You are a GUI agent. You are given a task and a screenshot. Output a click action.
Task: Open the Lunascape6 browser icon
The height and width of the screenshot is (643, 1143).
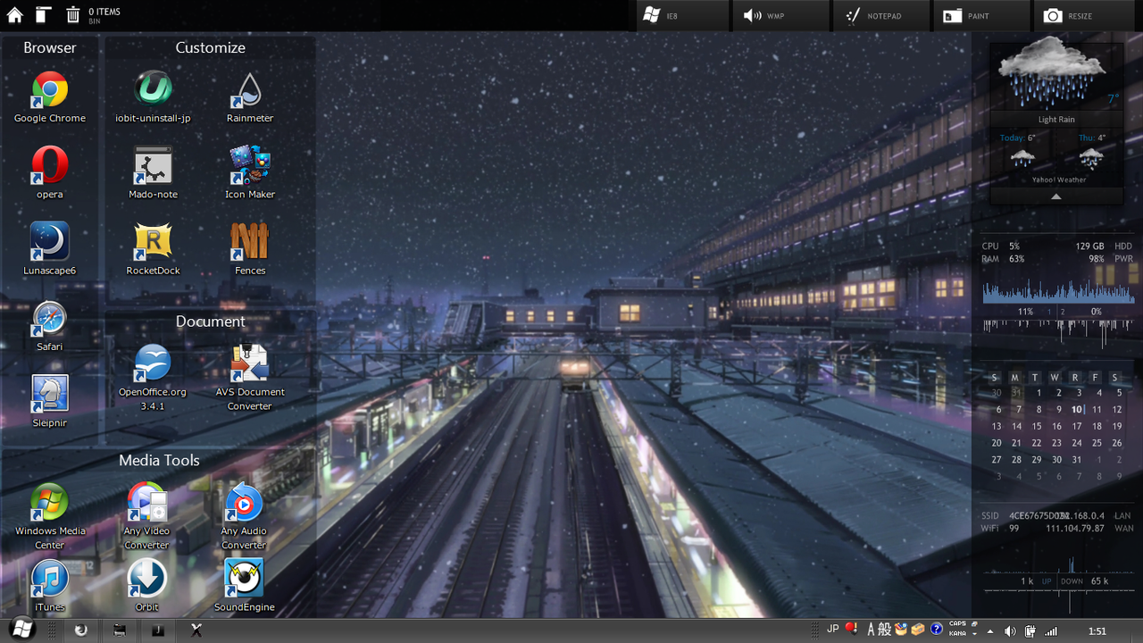click(50, 249)
